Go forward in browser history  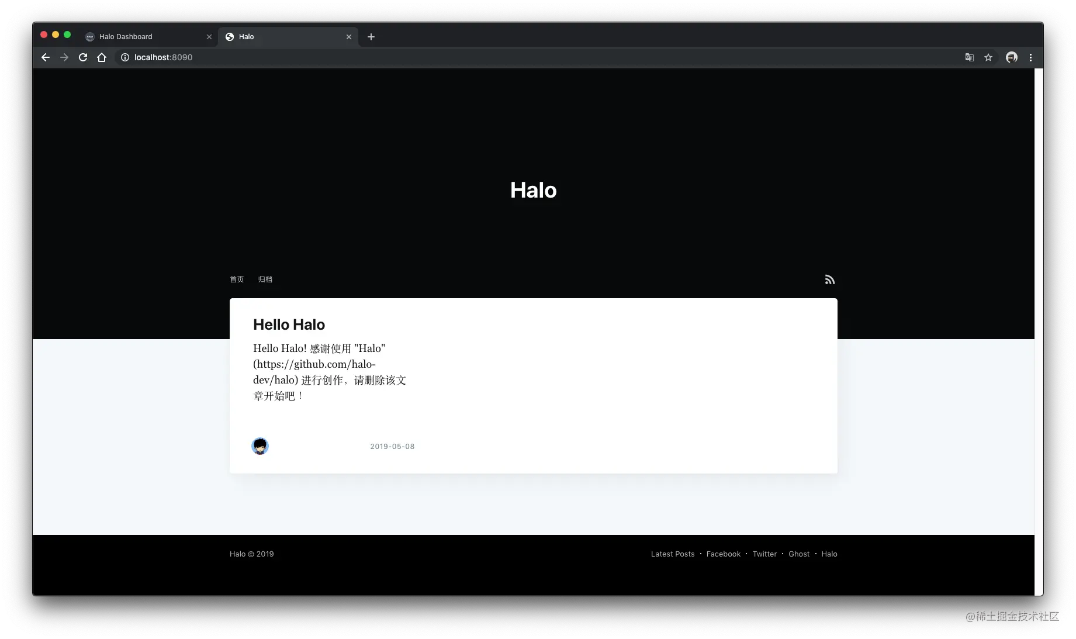pos(64,57)
